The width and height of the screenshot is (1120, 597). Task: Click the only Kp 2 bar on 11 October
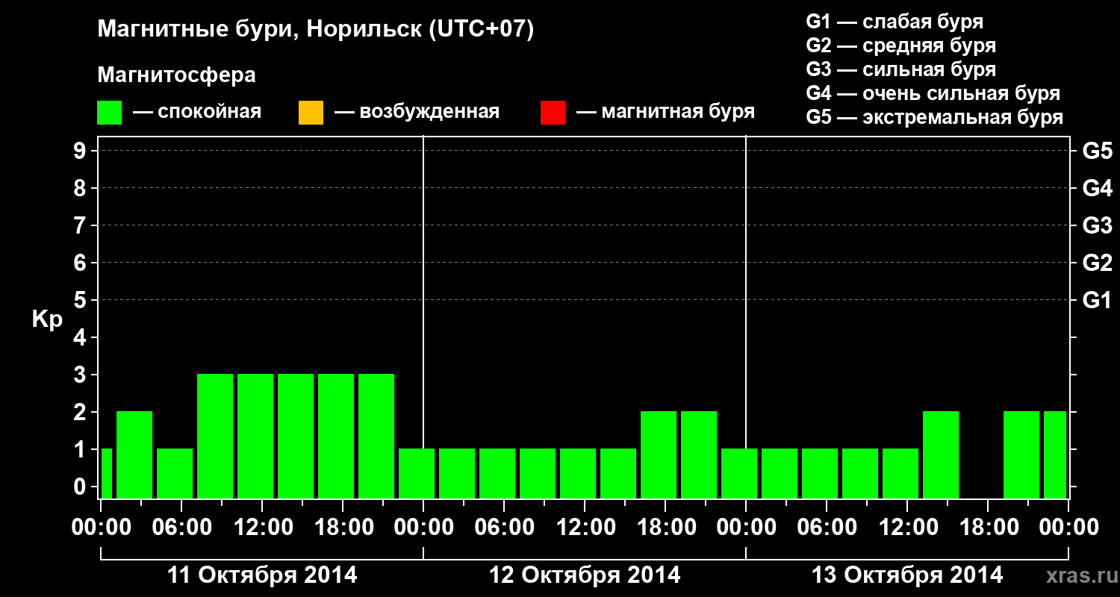[x=134, y=454]
